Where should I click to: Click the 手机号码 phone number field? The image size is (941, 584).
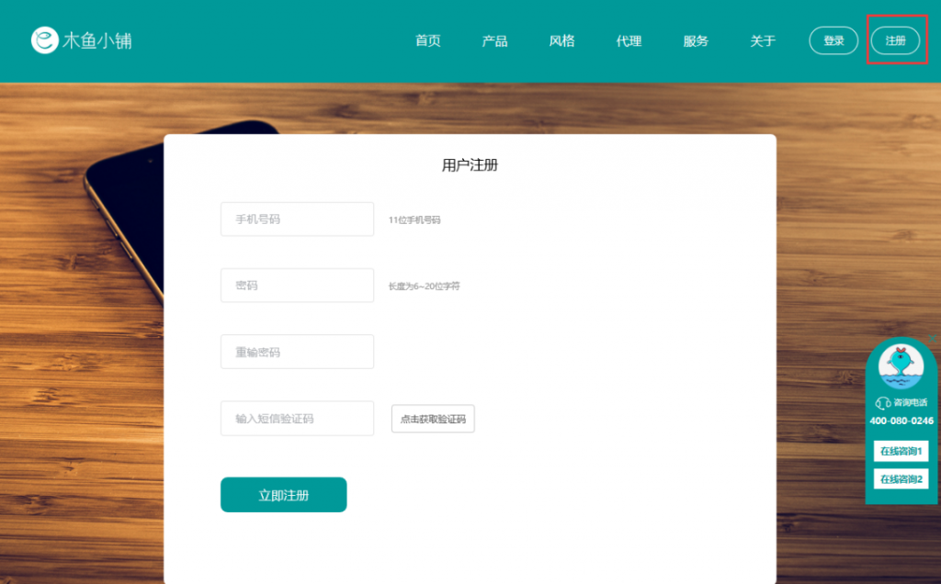click(297, 219)
